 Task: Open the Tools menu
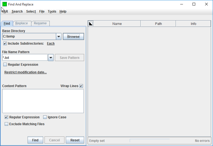pyautogui.click(x=52, y=12)
